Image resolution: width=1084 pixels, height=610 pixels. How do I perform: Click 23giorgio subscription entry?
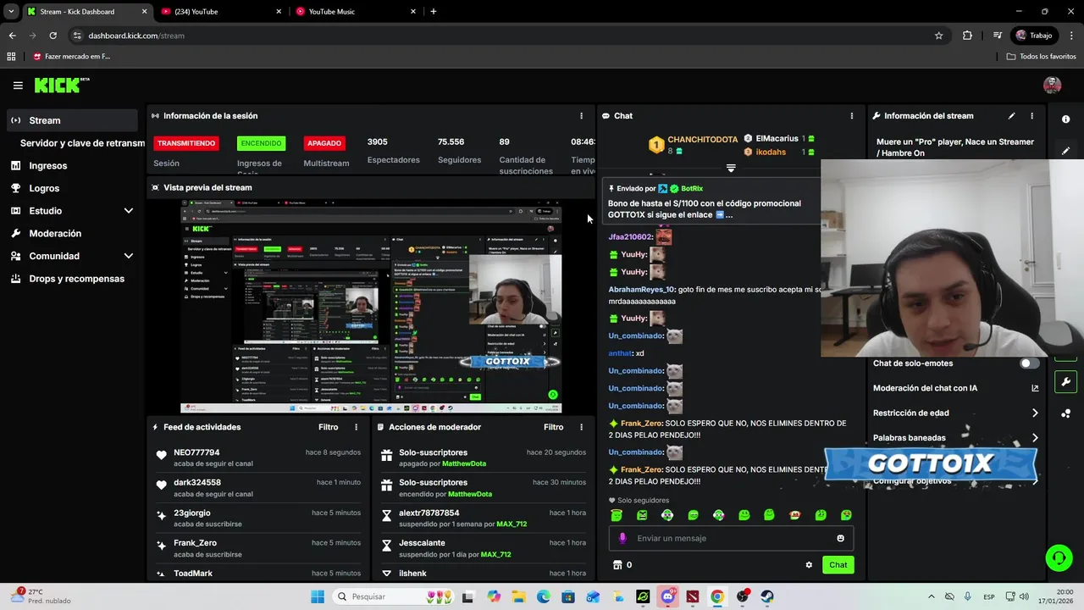(192, 513)
